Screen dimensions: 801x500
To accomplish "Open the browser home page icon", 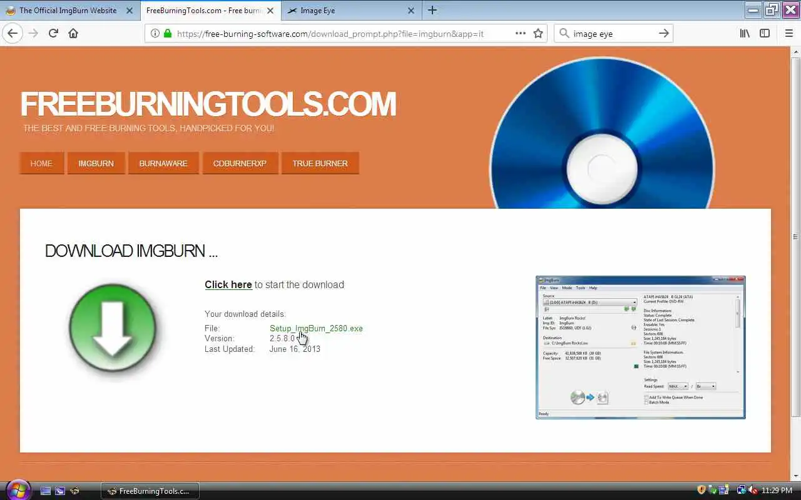I will (73, 33).
